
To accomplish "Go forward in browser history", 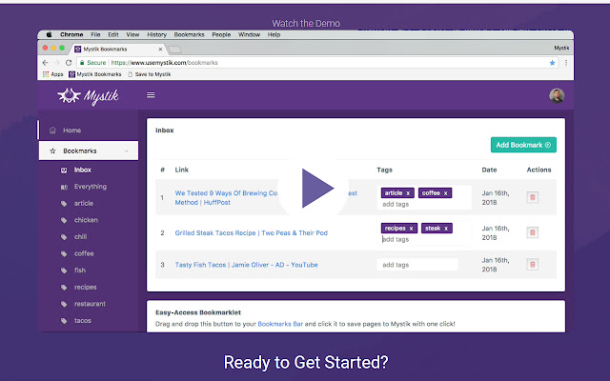I will [57, 63].
